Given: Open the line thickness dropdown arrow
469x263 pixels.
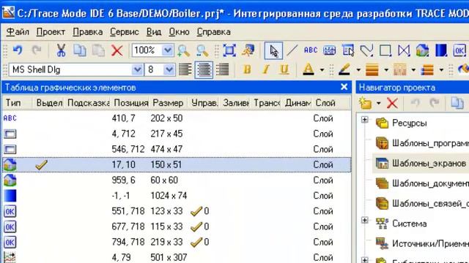Looking at the screenshot, I should [386, 70].
